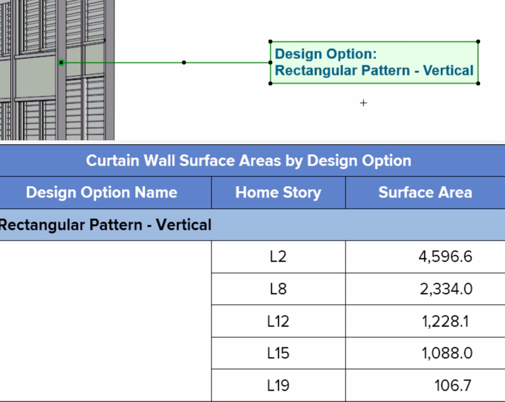Image resolution: width=505 pixels, height=402 pixels.
Task: Select the L8 home story cell
Action: 278,289
